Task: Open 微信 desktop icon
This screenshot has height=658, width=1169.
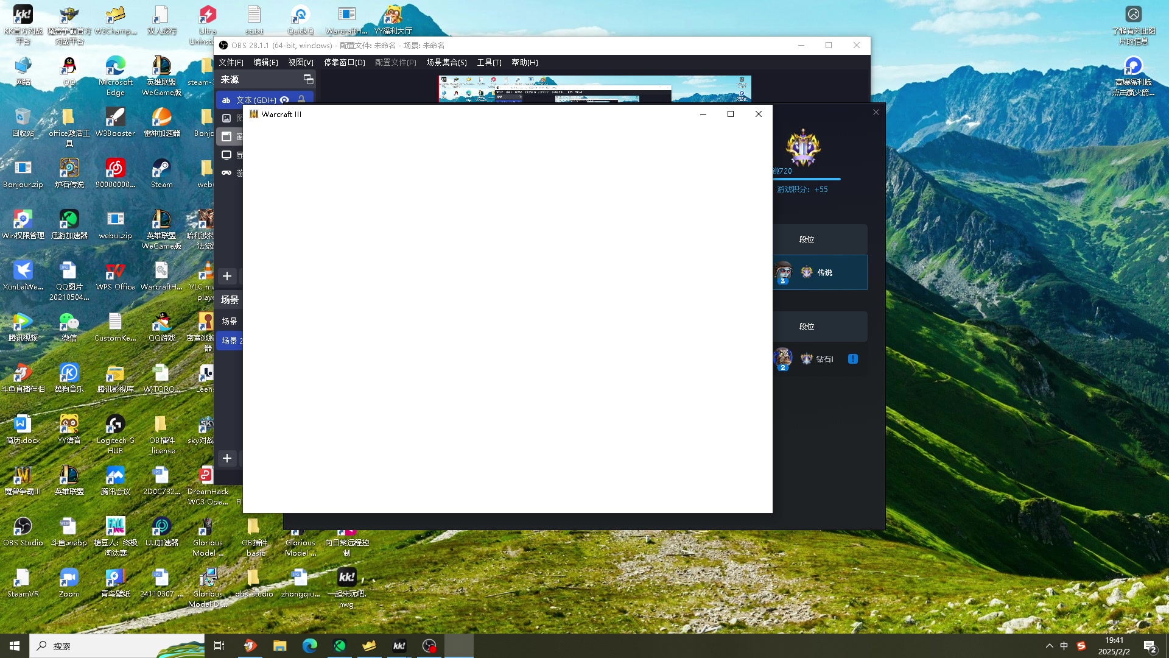Action: (69, 327)
